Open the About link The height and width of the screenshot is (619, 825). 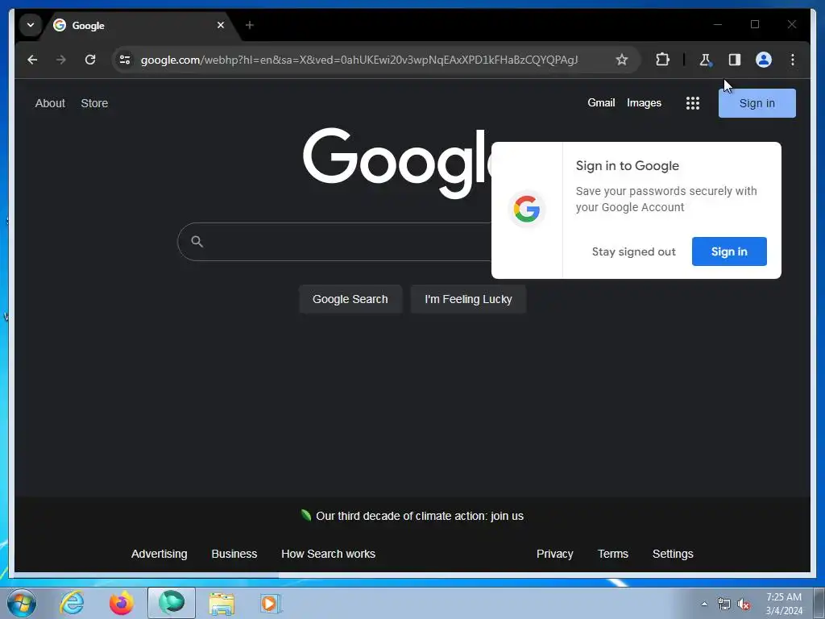point(50,103)
